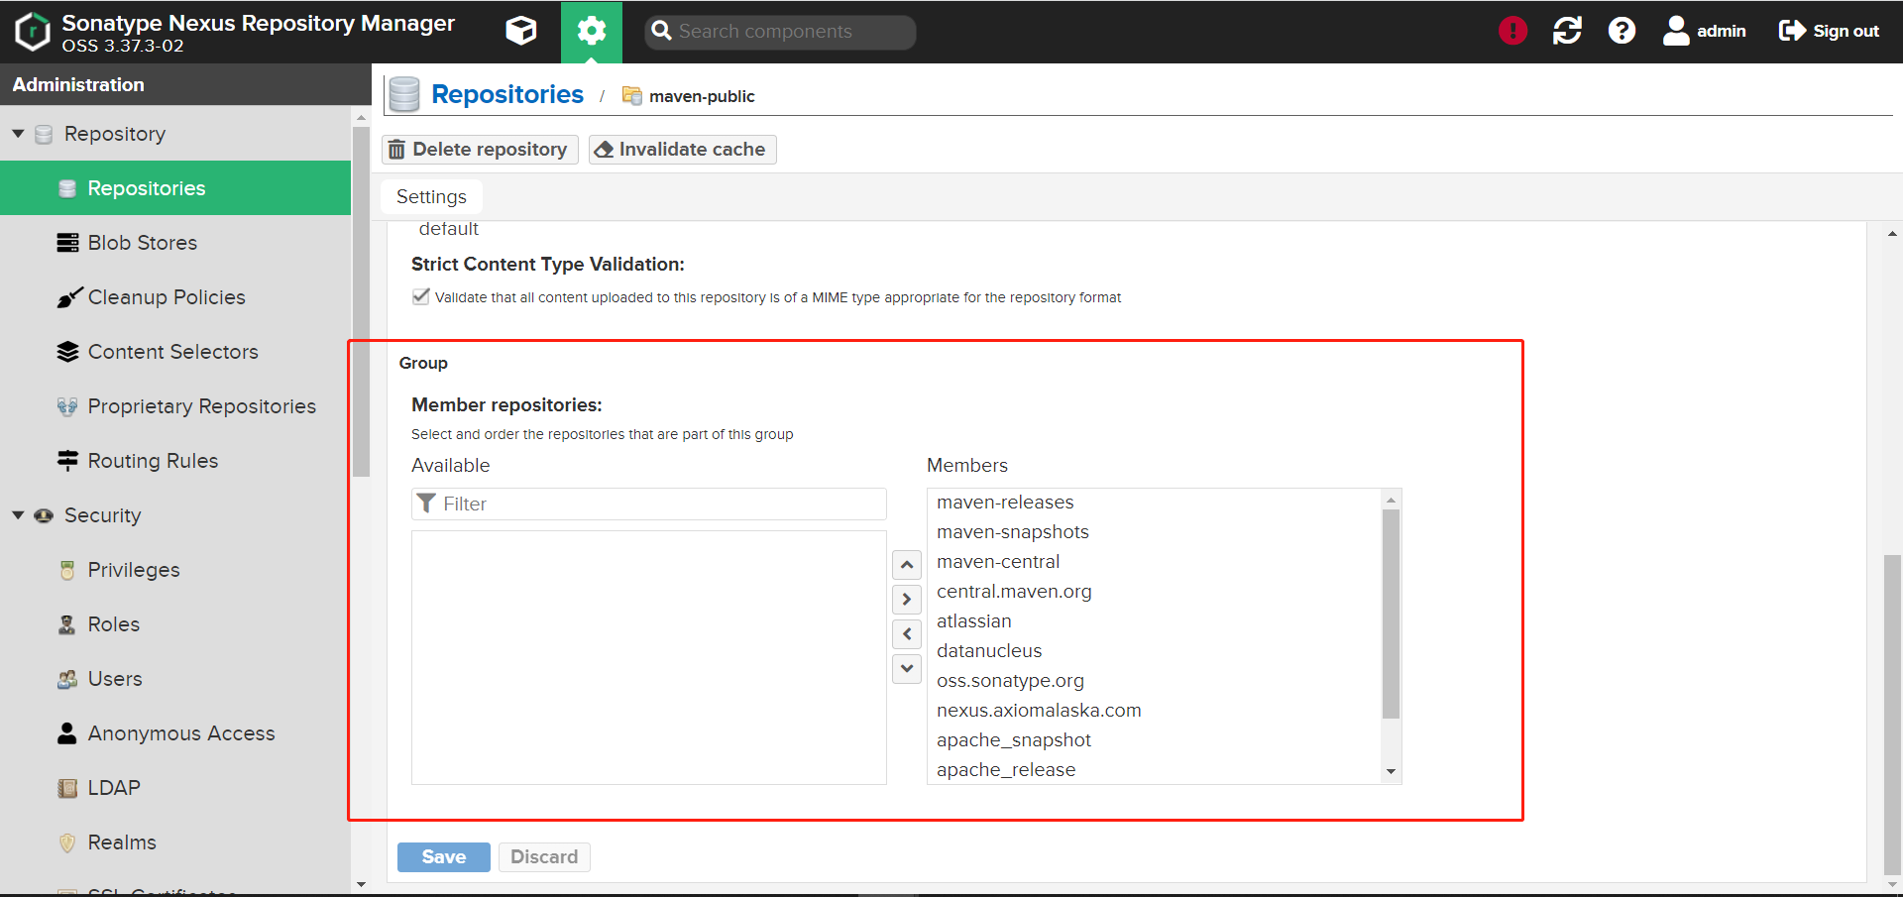This screenshot has width=1903, height=897.
Task: Open Blob Stores menu item
Action: (x=175, y=243)
